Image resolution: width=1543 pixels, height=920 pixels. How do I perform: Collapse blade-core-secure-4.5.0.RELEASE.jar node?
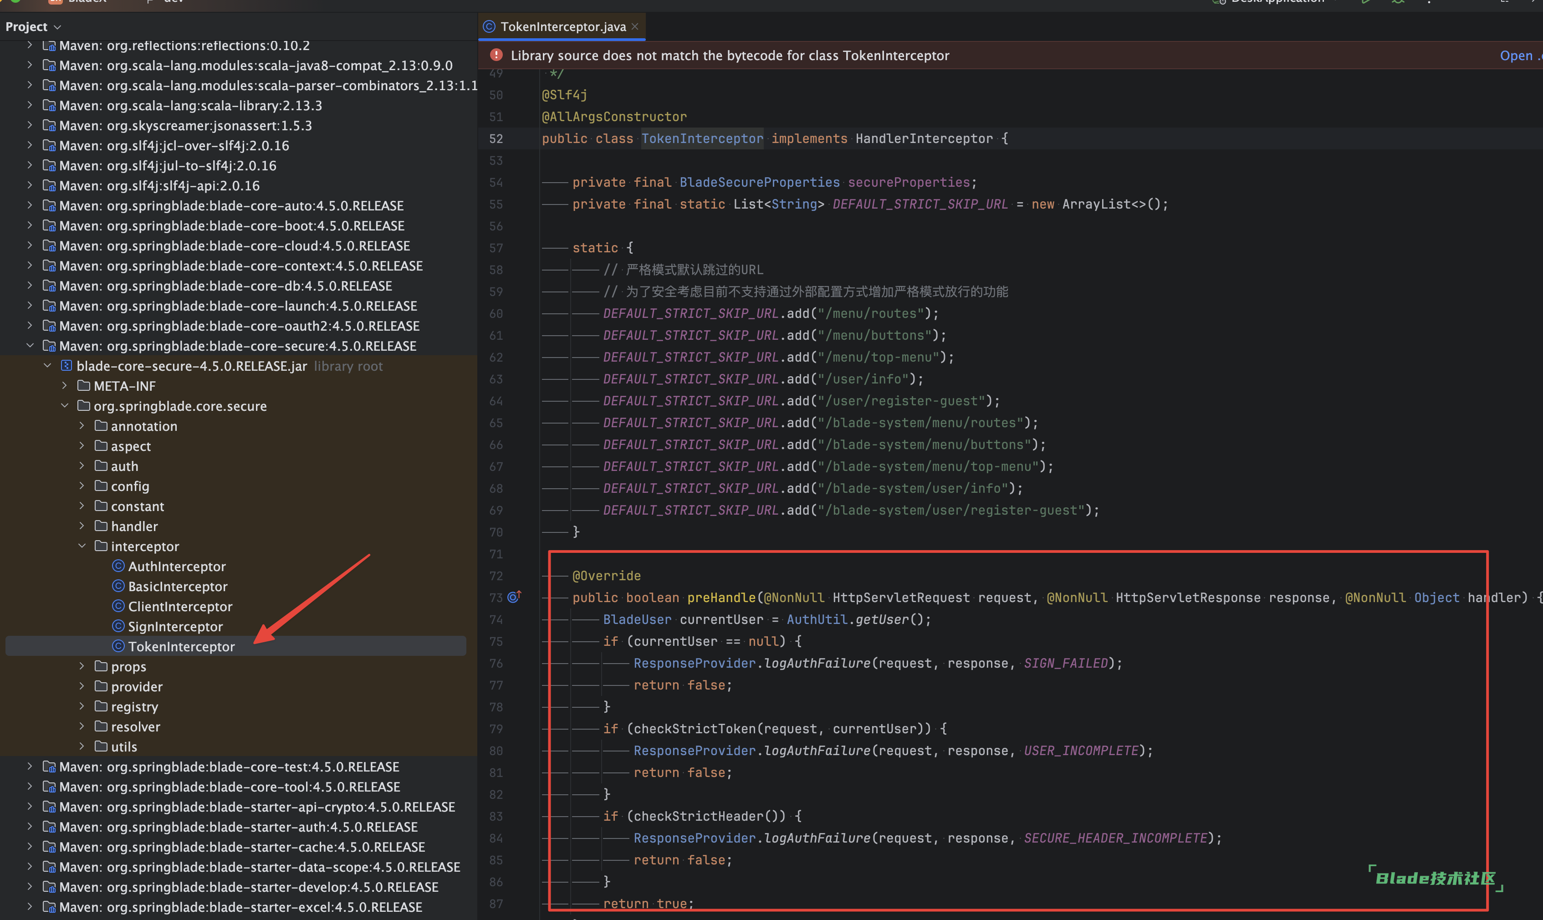(47, 366)
